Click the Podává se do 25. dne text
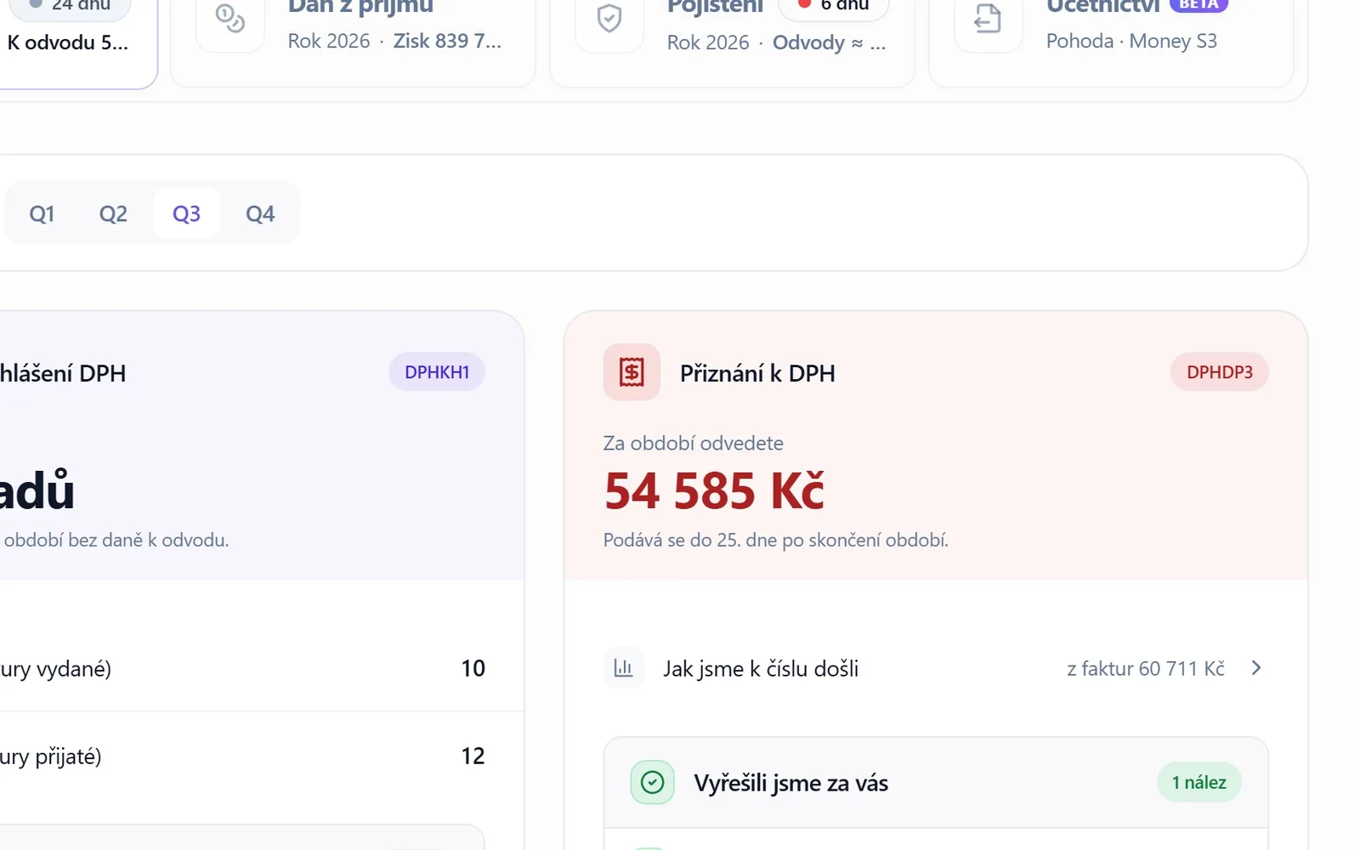Image resolution: width=1360 pixels, height=850 pixels. (776, 541)
